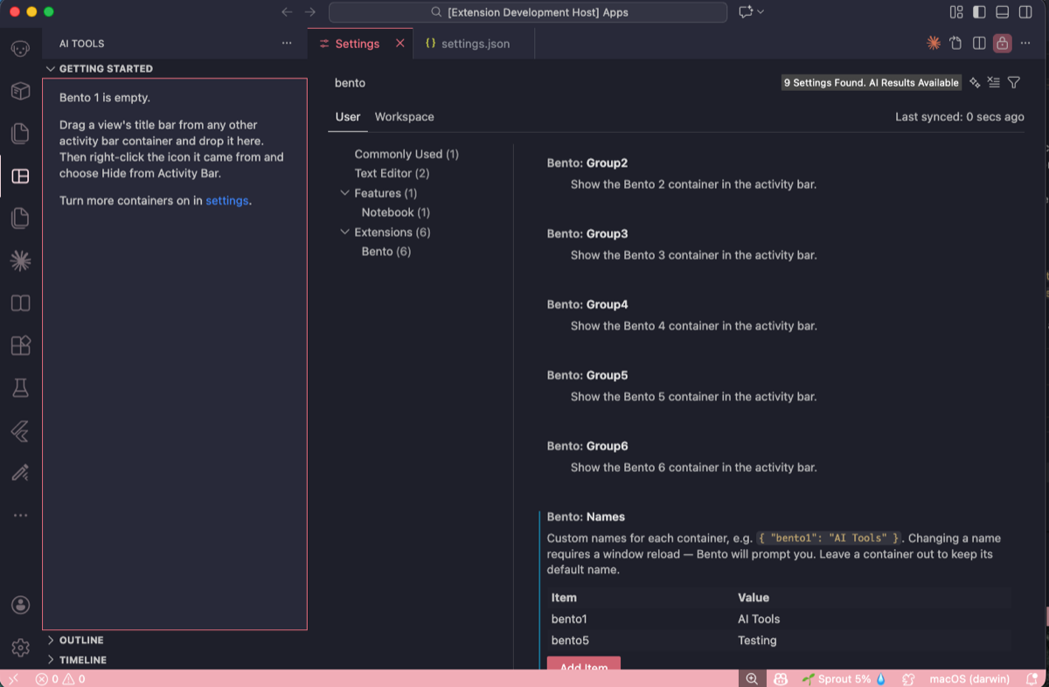The height and width of the screenshot is (687, 1049).
Task: Open AI TOOLS panel more actions
Action: click(287, 43)
